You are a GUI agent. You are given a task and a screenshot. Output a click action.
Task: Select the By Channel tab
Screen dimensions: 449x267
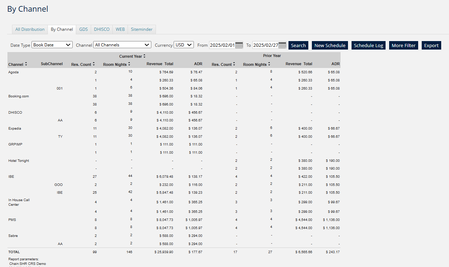pyautogui.click(x=62, y=29)
